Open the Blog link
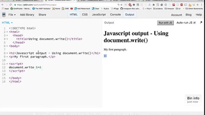The width and height of the screenshot is (205, 115). point(188,15)
